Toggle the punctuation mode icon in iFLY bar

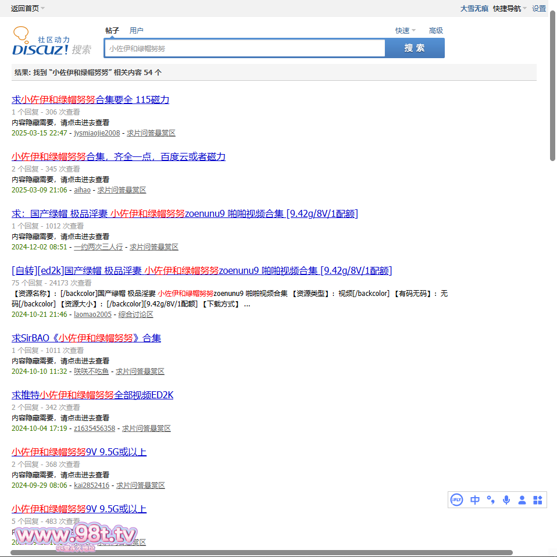pyautogui.click(x=491, y=500)
